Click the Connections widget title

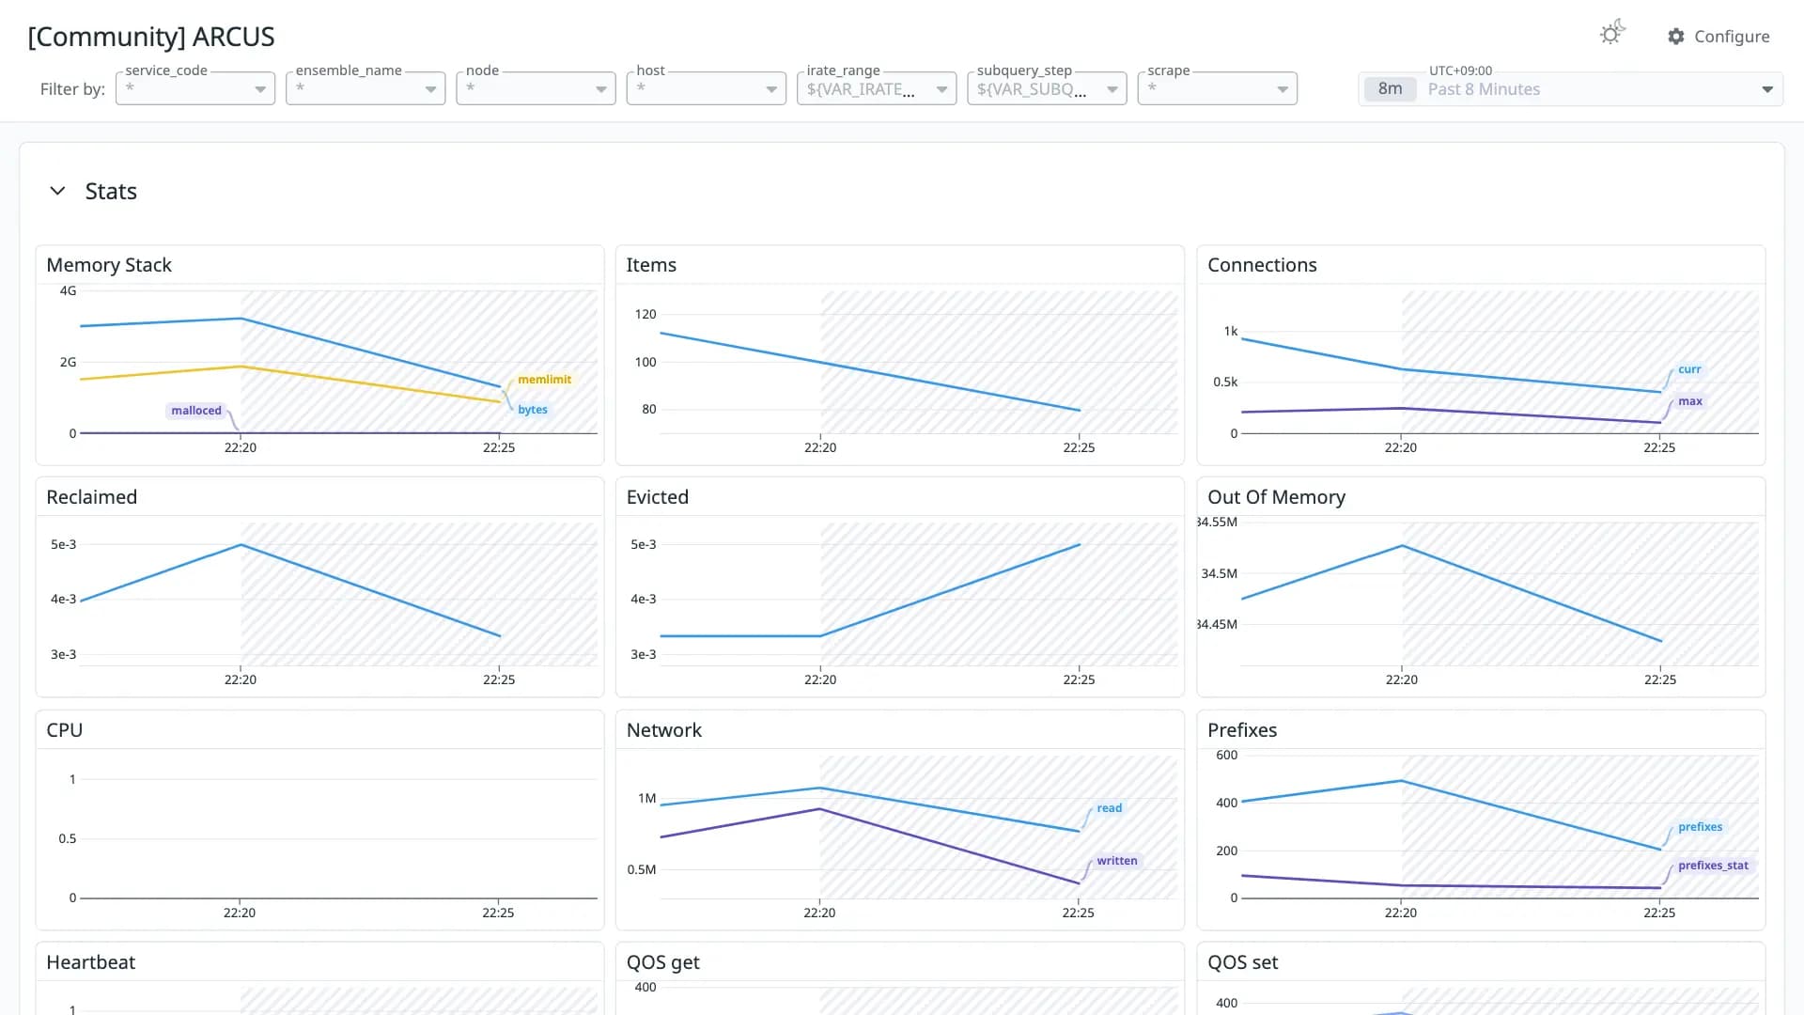tap(1262, 265)
